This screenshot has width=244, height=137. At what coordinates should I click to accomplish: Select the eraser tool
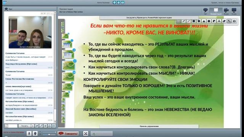click(x=224, y=21)
